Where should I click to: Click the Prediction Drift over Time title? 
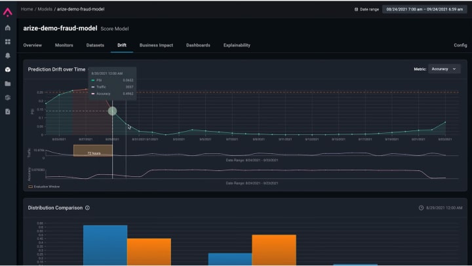coord(56,69)
